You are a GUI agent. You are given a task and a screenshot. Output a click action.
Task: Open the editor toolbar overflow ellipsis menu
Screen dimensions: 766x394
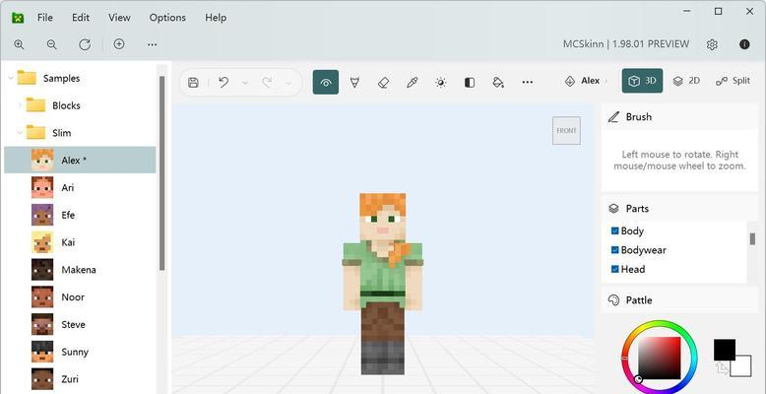click(527, 82)
